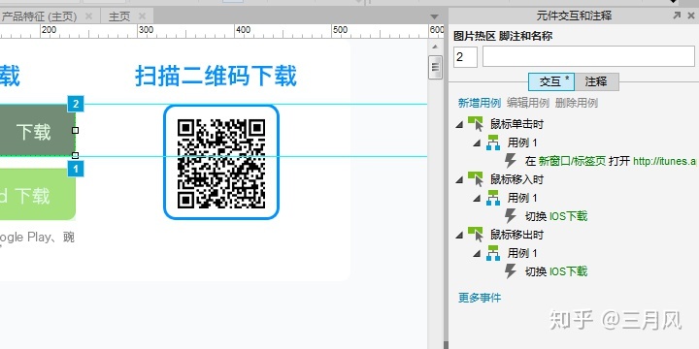Click footnote badge 2 on the canvas
Screen dimensions: 699x349
[76, 104]
